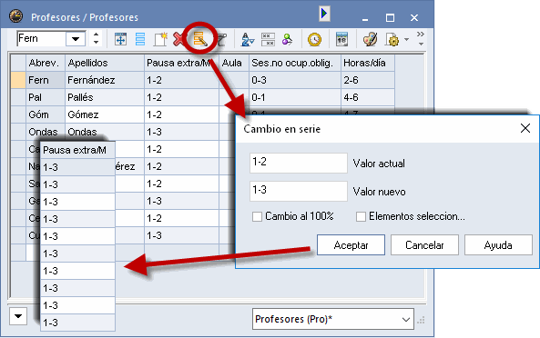Screen dimensions: 540x338
Task: Click the page with gear settings icon
Action: coord(392,39)
